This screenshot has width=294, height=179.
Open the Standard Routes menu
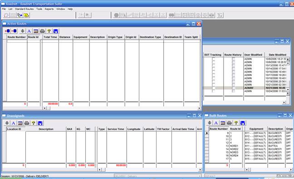(x=24, y=9)
